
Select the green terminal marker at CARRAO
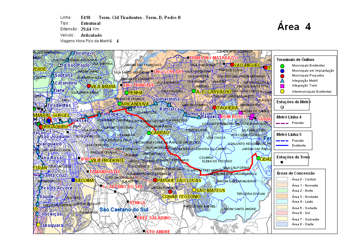(x=149, y=133)
